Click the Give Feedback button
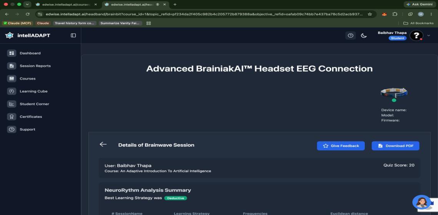The height and width of the screenshot is (215, 438). pos(341,146)
